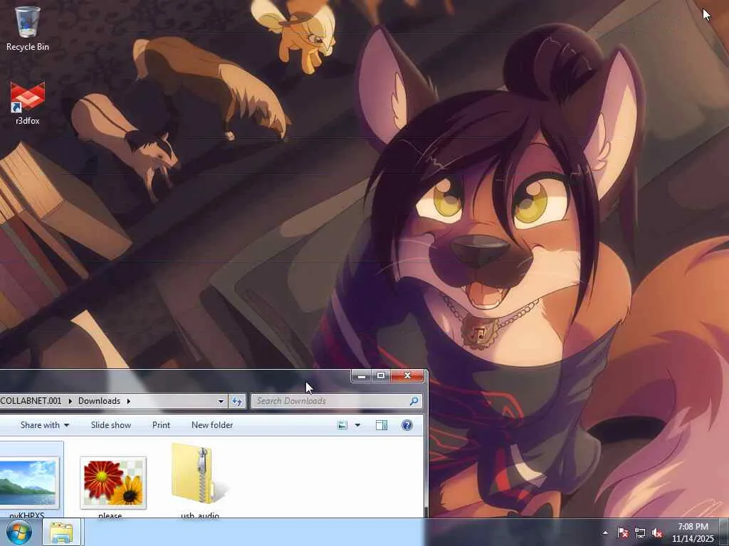The image size is (729, 546).
Task: Open address bar history dropdown arrow
Action: (221, 401)
